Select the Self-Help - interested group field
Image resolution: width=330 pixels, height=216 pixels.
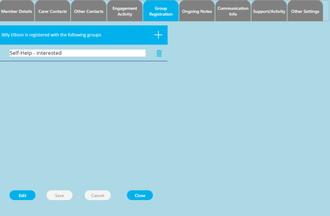coord(78,53)
